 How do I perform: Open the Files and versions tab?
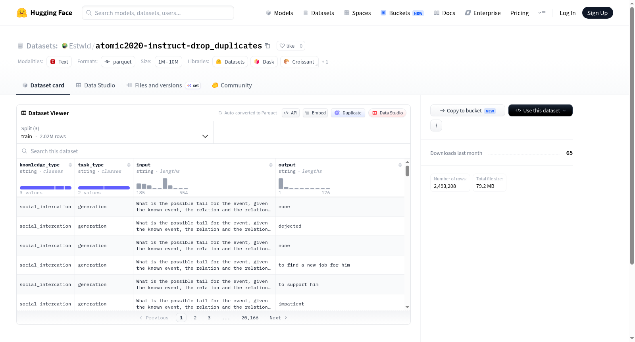tap(164, 85)
